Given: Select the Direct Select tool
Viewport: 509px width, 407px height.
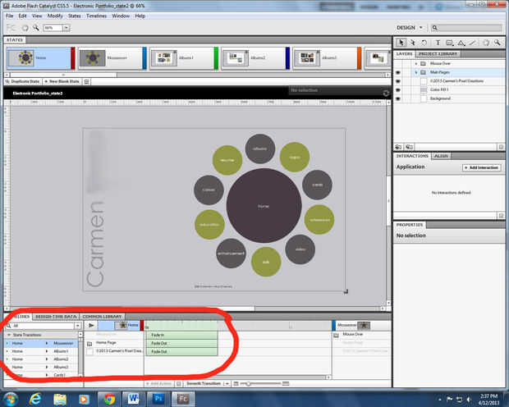Looking at the screenshot, I should pos(413,43).
